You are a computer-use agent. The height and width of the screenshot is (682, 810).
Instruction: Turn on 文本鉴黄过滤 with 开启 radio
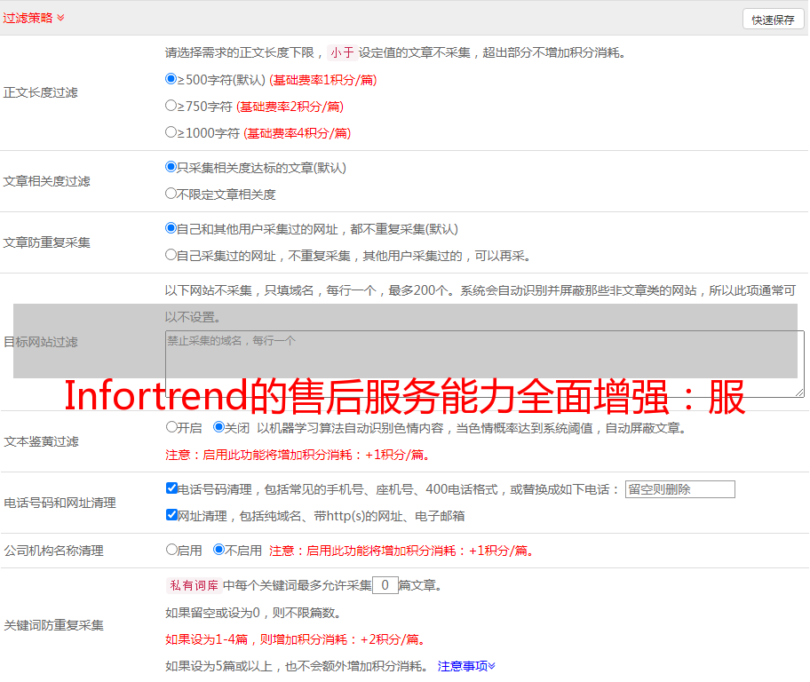point(171,427)
